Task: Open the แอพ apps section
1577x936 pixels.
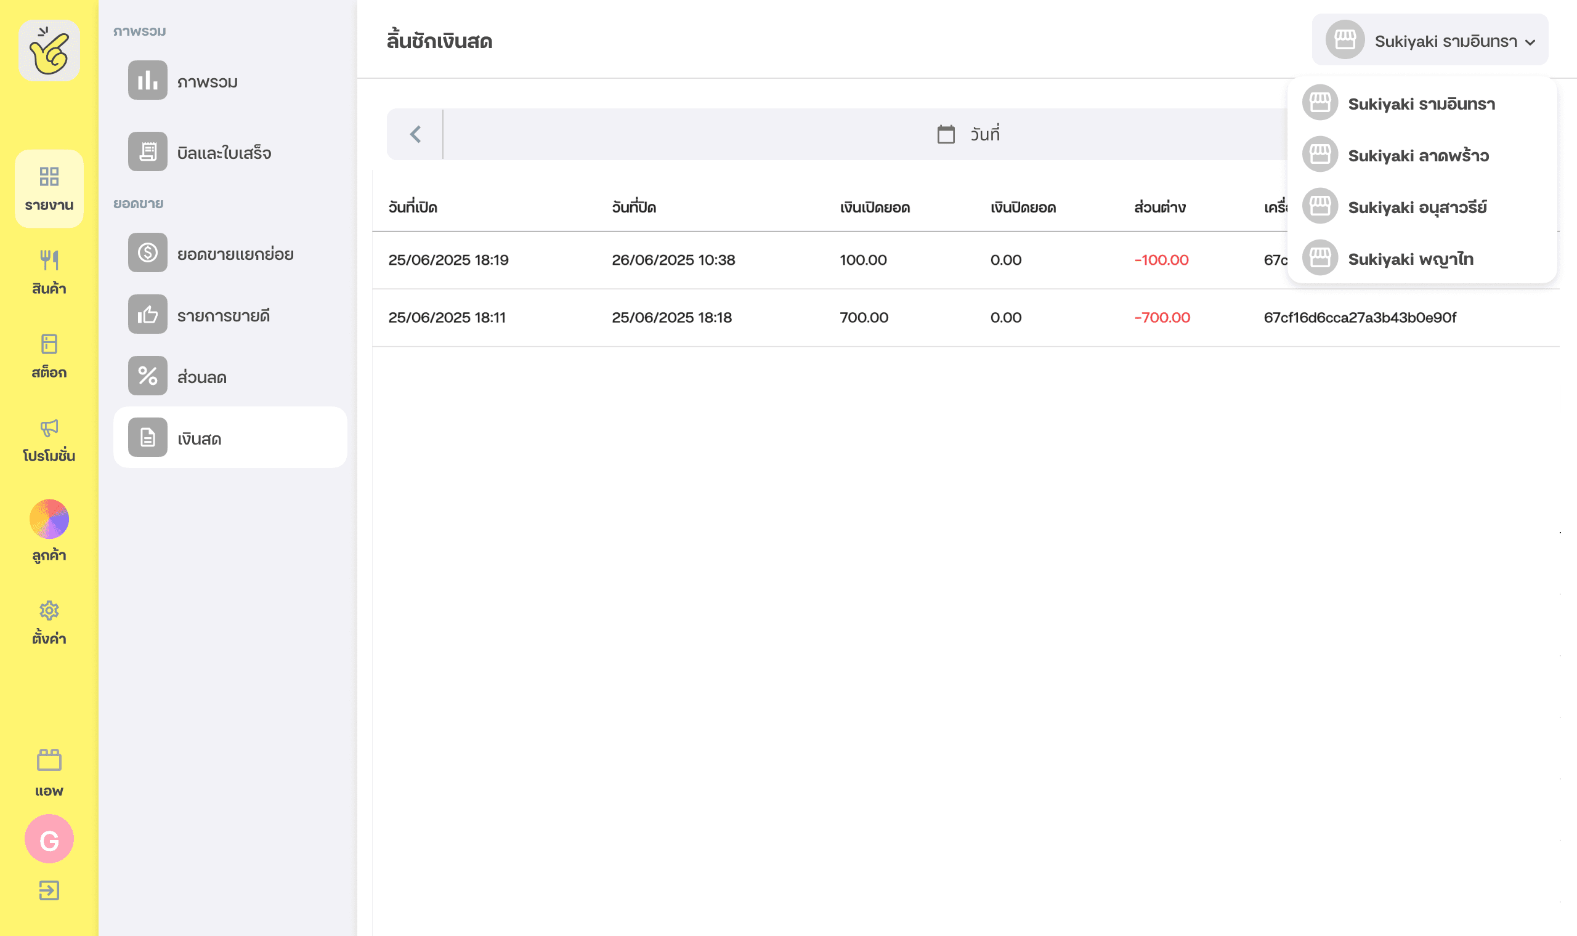Action: 49,773
